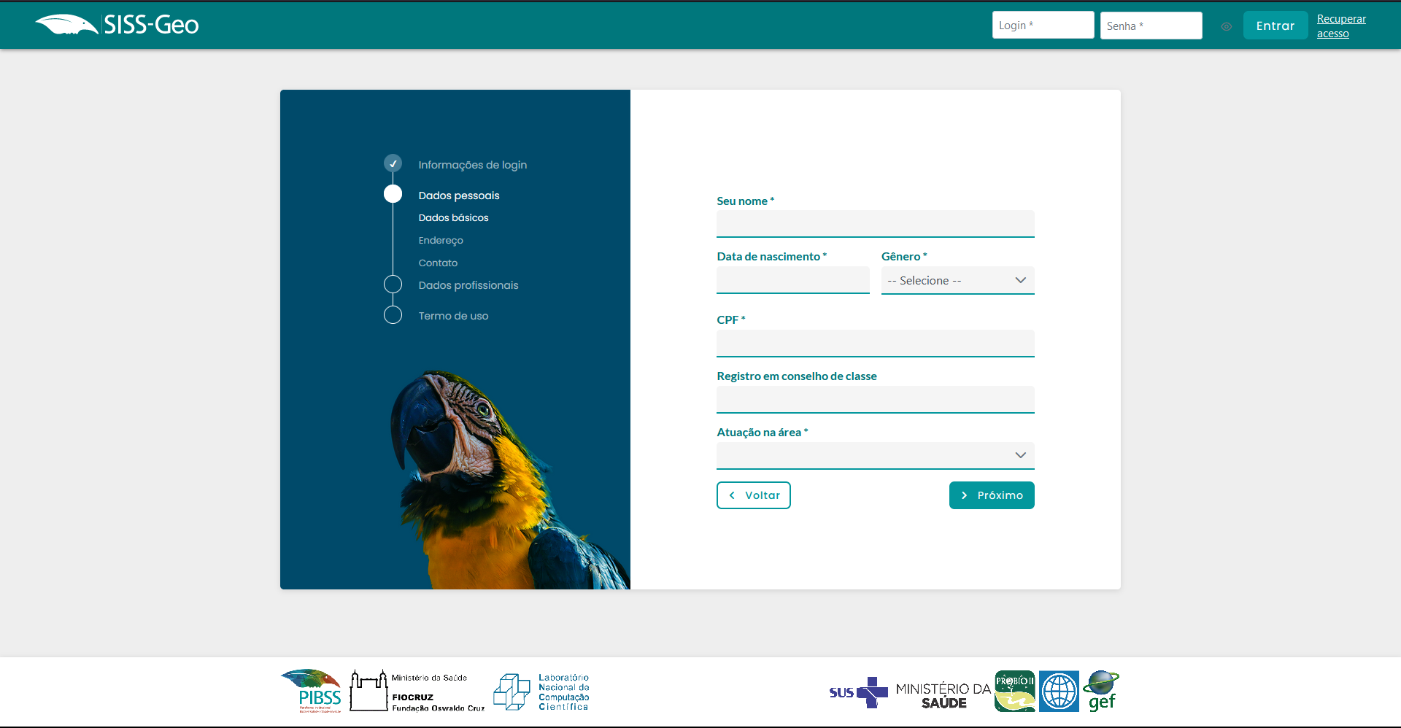Screen dimensions: 1401x728
Task: Click the SISS-Geo anteater logo
Action: (x=117, y=25)
